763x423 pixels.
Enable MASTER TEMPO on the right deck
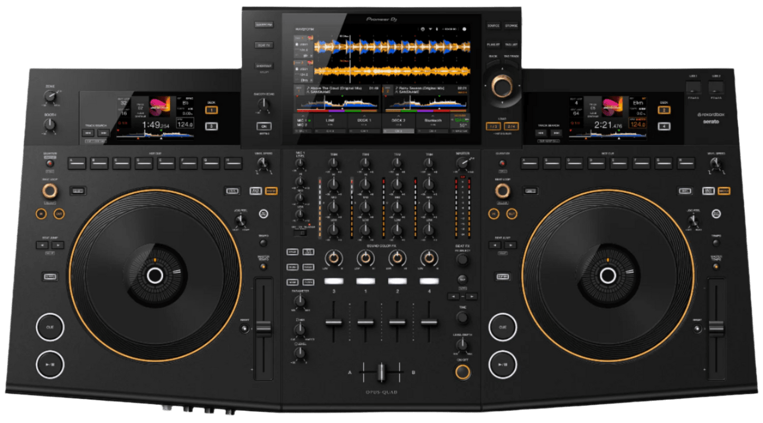pyautogui.click(x=716, y=267)
